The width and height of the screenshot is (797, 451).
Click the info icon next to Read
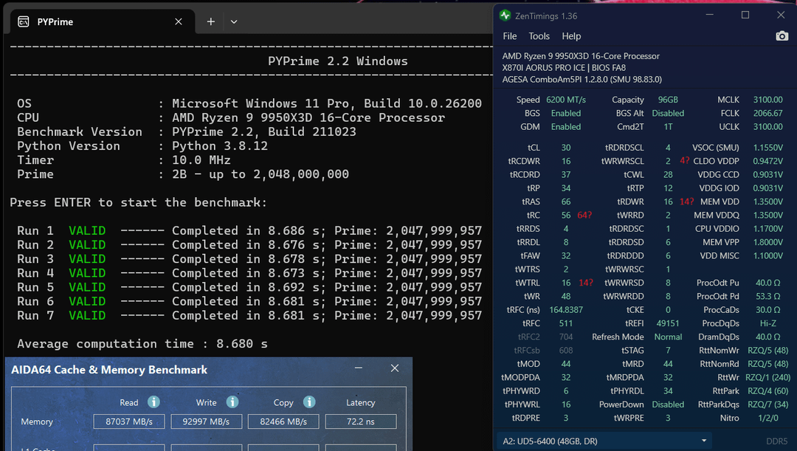(153, 402)
